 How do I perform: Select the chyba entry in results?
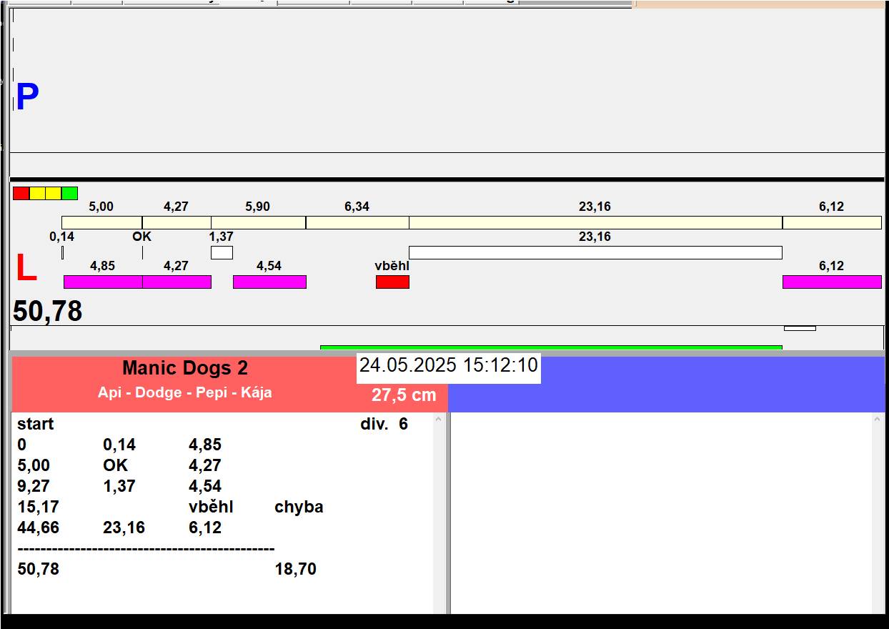tap(299, 507)
